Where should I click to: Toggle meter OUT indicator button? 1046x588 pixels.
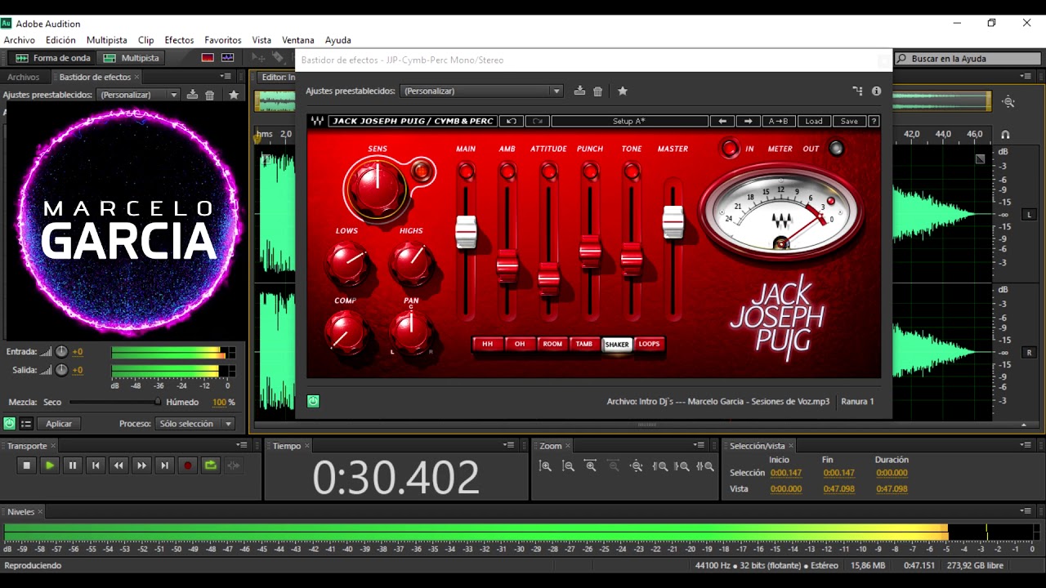point(836,149)
